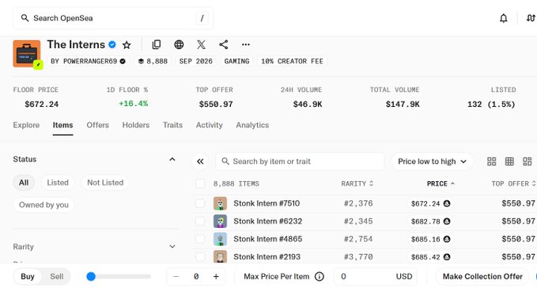Expand the Rarity filter section
The width and height of the screenshot is (537, 288).
click(172, 247)
